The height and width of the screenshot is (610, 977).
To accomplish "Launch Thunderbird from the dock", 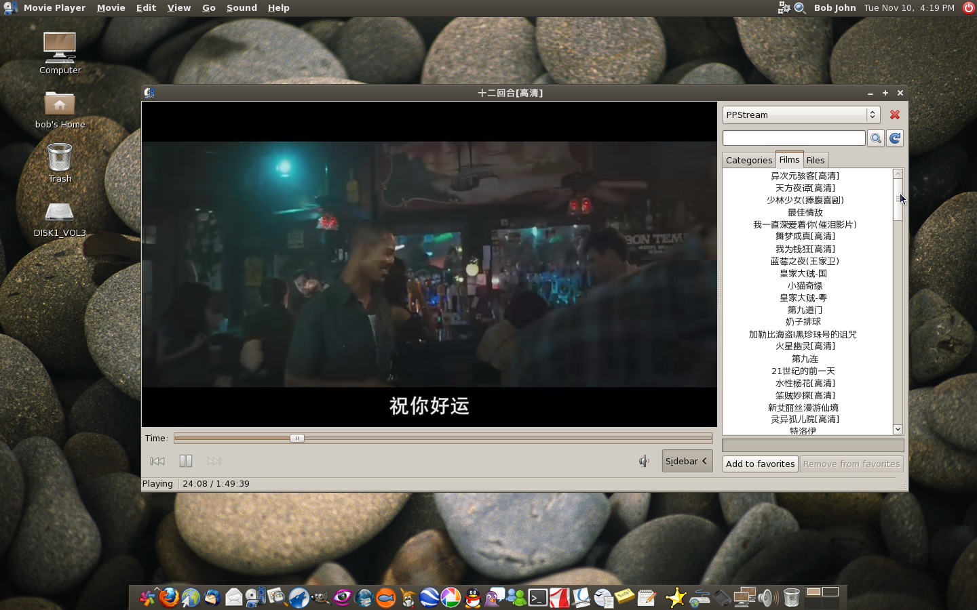I will pos(212,597).
